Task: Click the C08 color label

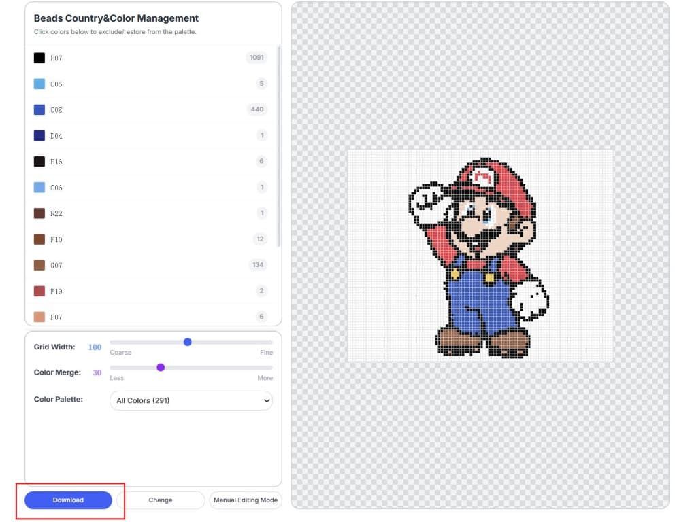Action: click(56, 110)
